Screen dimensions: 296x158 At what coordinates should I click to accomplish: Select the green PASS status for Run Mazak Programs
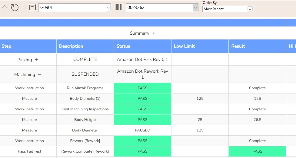coord(142,88)
